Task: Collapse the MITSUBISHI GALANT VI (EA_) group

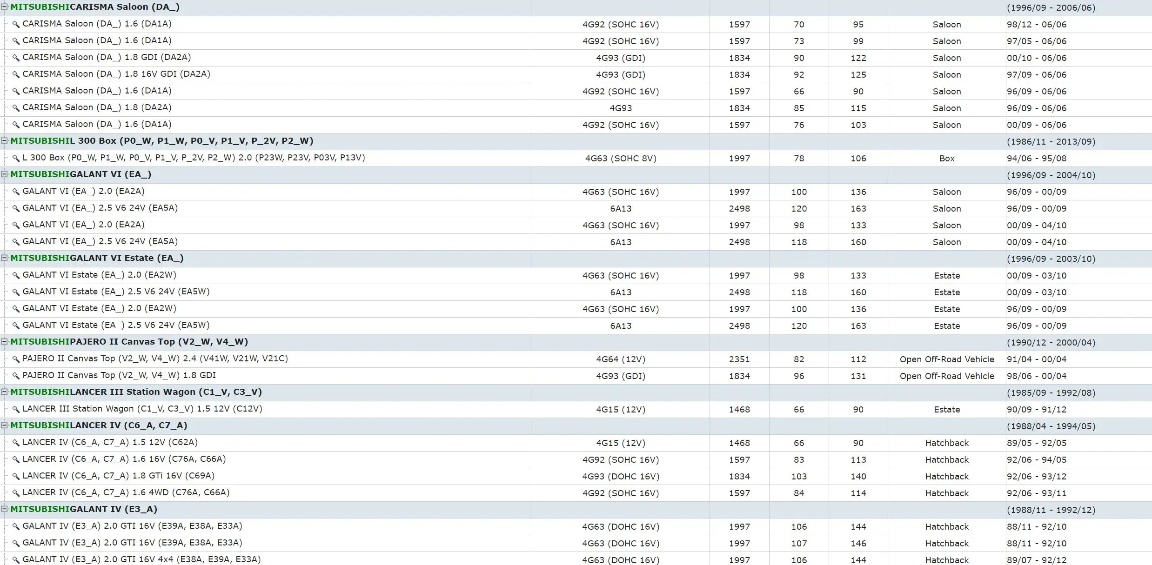Action: click(x=4, y=174)
